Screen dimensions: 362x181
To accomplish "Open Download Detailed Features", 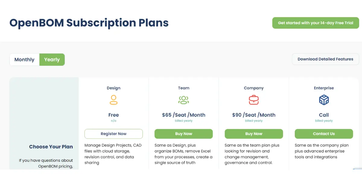I will (x=325, y=59).
